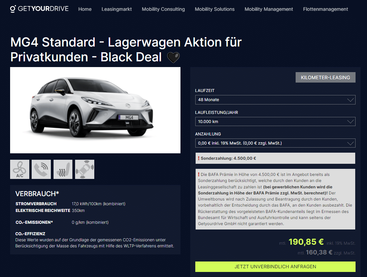Click the air conditioning A/C feature icon
The image size is (367, 277).
tap(20, 169)
